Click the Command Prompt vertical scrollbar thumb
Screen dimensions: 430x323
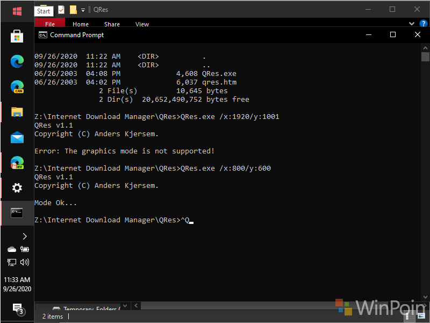click(425, 57)
